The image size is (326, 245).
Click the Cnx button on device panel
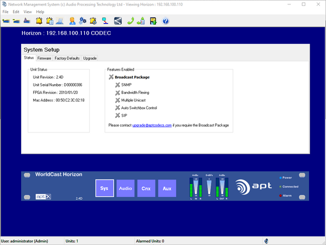coord(146,189)
